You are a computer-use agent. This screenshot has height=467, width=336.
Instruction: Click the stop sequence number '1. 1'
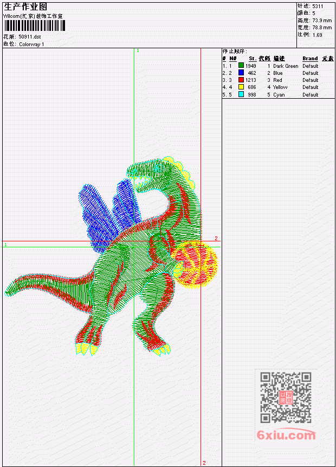[227, 66]
